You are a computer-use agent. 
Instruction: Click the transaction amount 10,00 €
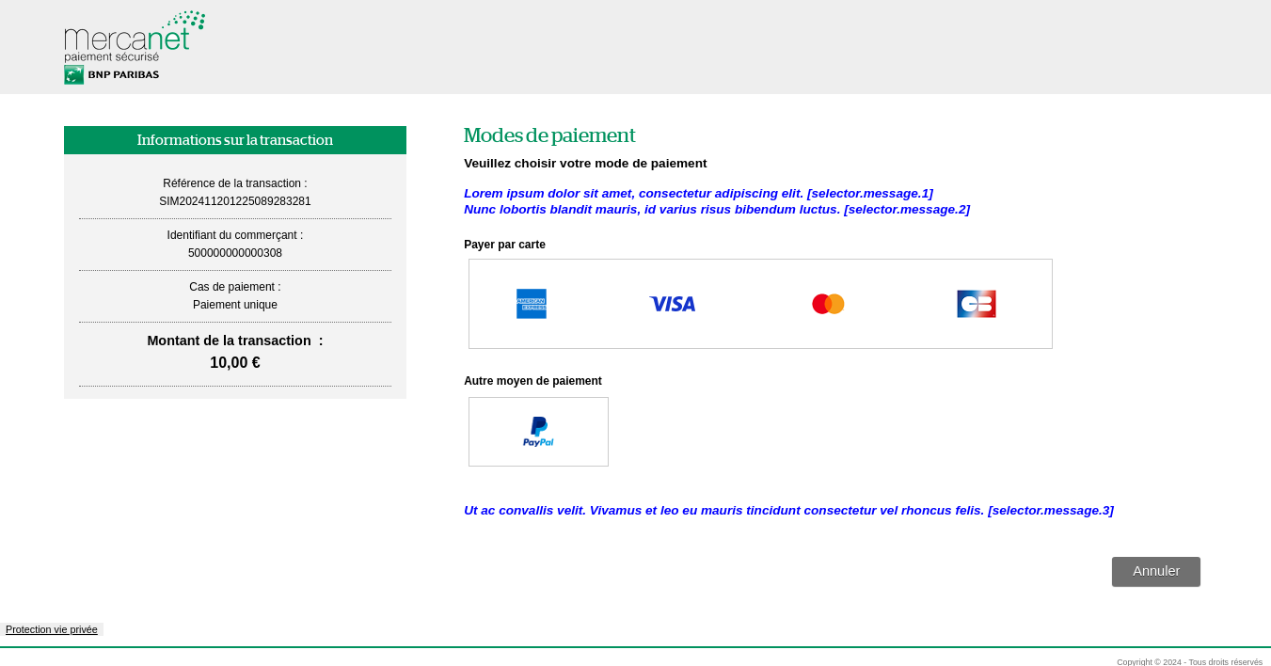(x=234, y=362)
